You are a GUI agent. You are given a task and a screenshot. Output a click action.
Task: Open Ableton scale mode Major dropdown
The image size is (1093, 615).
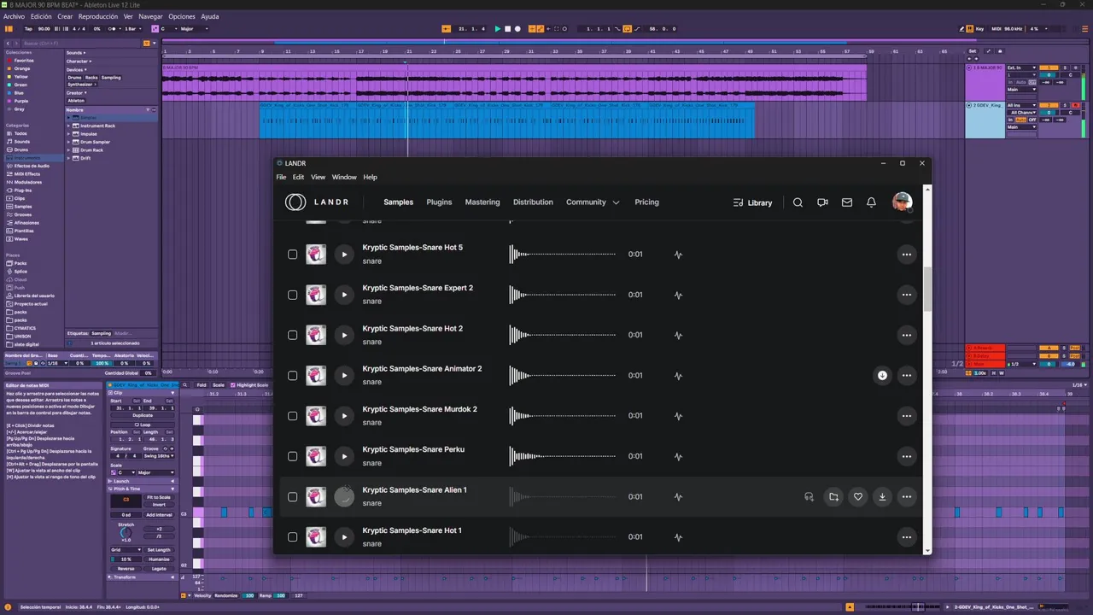[194, 29]
